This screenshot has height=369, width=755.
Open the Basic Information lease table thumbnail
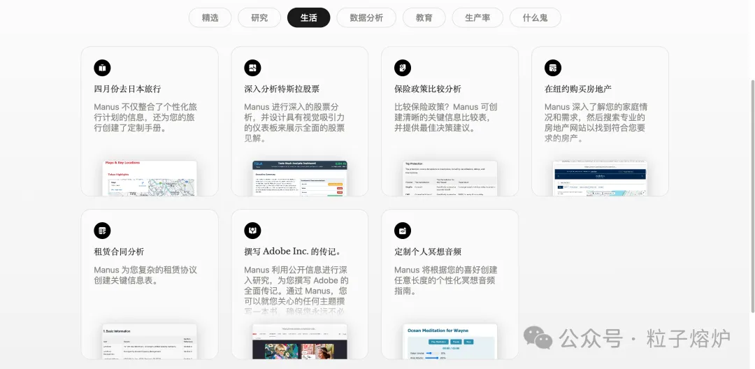(150, 341)
